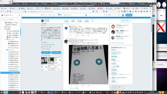Toggle the Firefox sidebar button
This screenshot has height=94, width=167.
tap(125, 11)
